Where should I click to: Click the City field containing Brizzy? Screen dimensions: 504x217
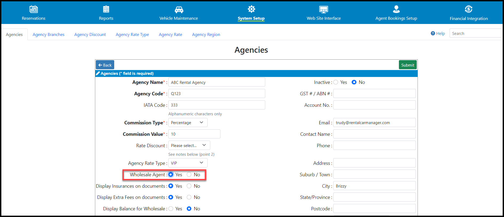[x=375, y=186]
